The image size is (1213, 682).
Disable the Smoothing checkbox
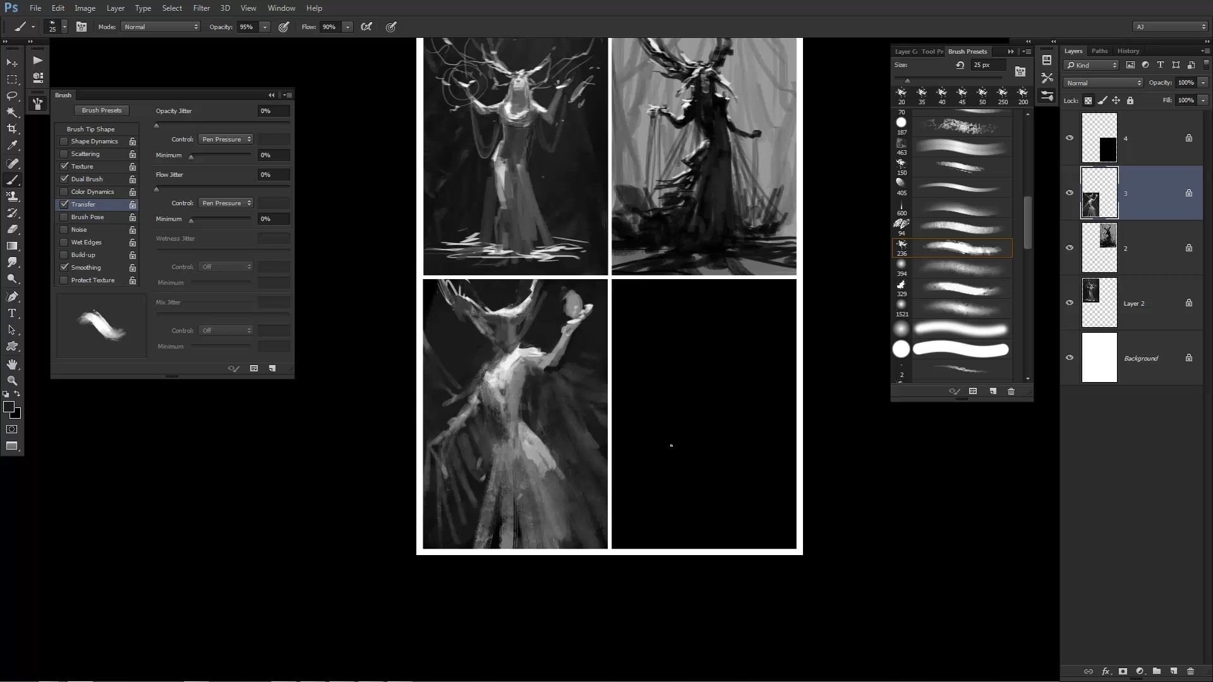click(x=64, y=268)
